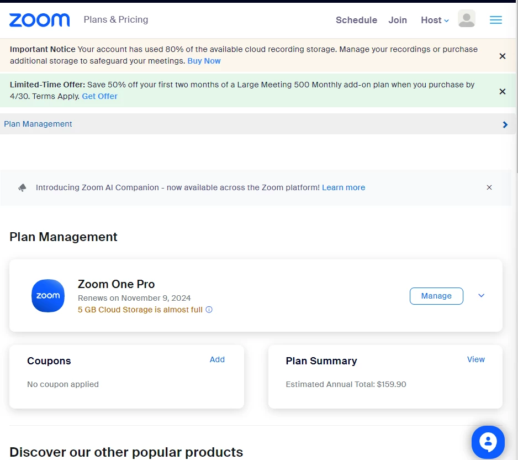This screenshot has height=460, width=518.
Task: Select Join in the header
Action: [x=398, y=20]
